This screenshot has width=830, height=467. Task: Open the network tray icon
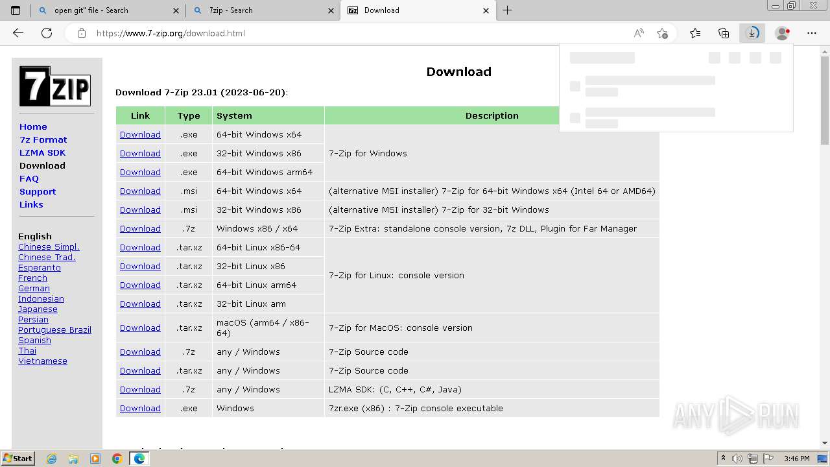753,459
